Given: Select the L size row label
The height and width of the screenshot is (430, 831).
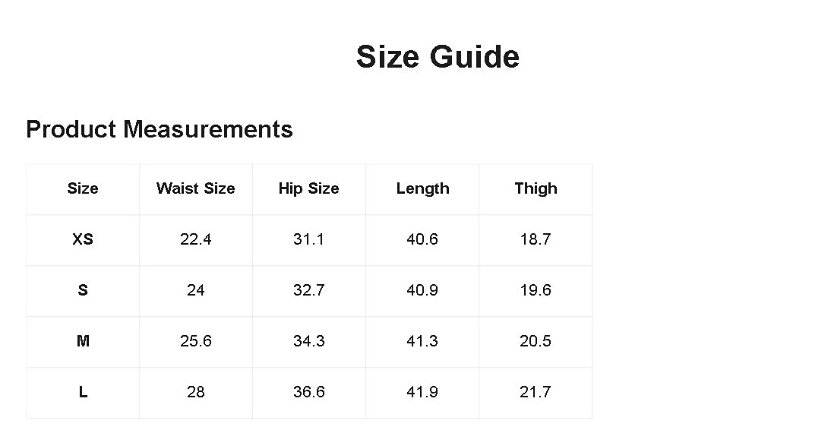Looking at the screenshot, I should [83, 392].
